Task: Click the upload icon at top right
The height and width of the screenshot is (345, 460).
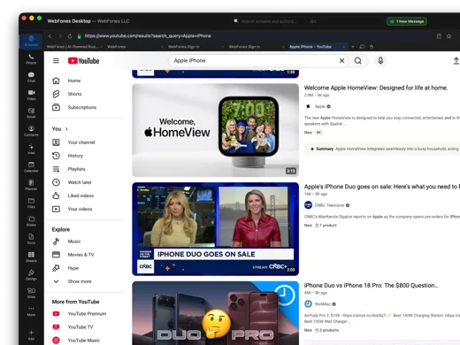Action: (456, 61)
